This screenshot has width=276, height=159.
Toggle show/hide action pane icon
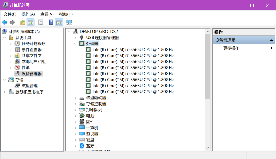pyautogui.click(x=59, y=22)
